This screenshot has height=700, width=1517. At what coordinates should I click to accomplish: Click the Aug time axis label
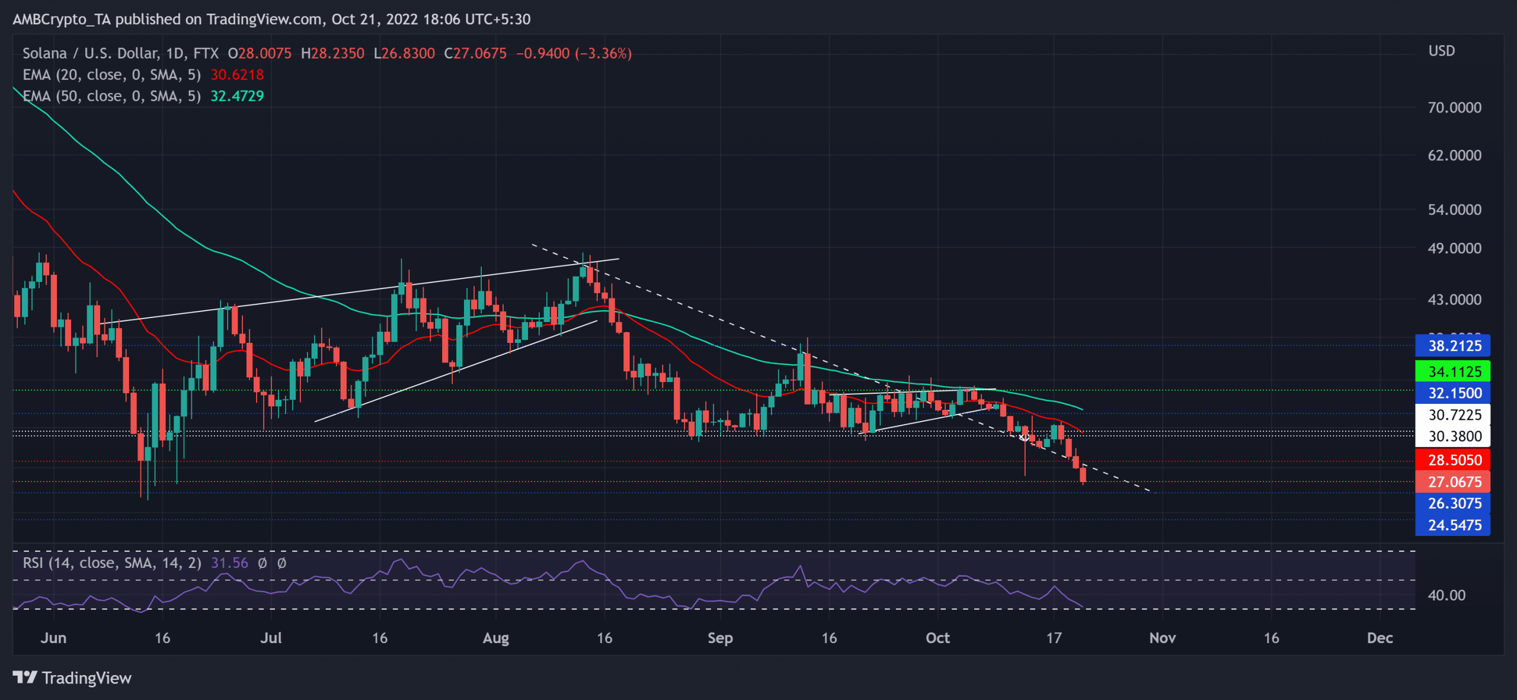(496, 638)
